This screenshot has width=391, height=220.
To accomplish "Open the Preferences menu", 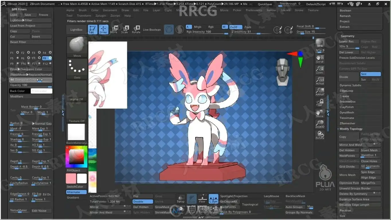I will pyautogui.click(x=254, y=10).
